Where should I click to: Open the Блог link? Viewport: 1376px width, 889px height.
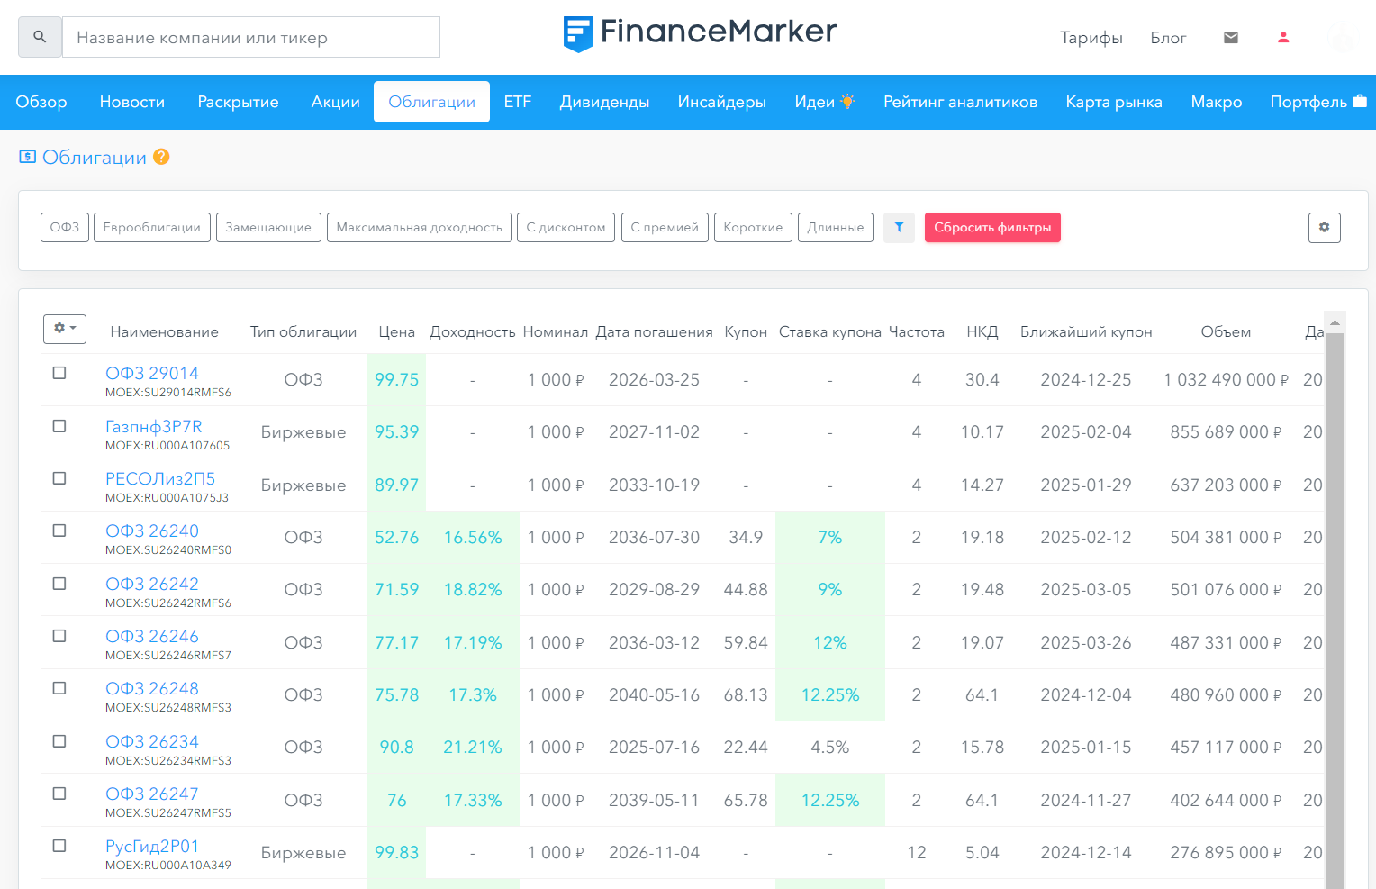pos(1168,38)
